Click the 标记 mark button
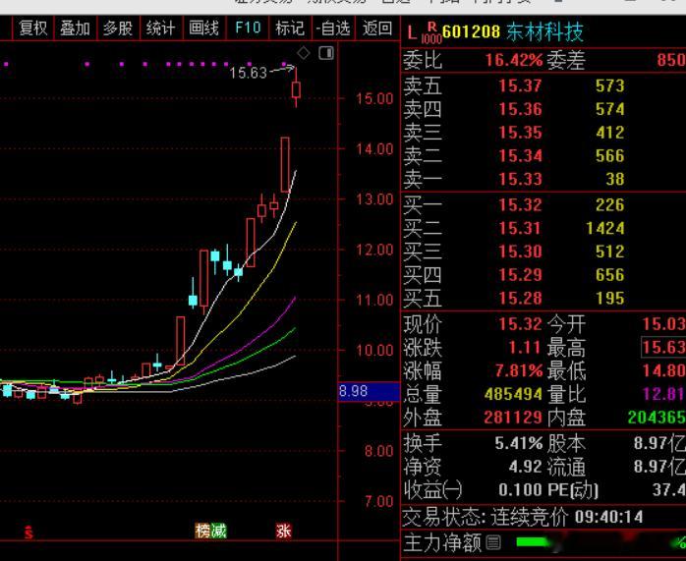This screenshot has width=686, height=561. click(x=290, y=28)
